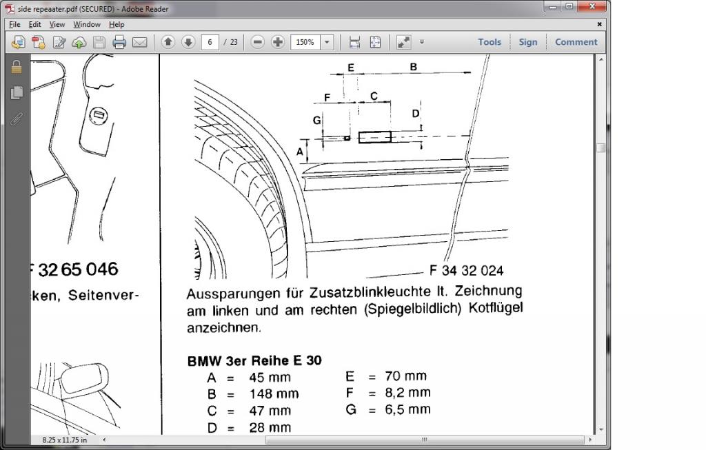Open the 150% zoom level dropdown
The image size is (706, 450).
(327, 42)
